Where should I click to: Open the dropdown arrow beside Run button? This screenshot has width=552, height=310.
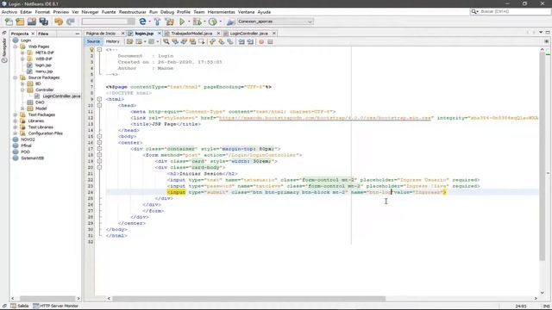(x=189, y=22)
